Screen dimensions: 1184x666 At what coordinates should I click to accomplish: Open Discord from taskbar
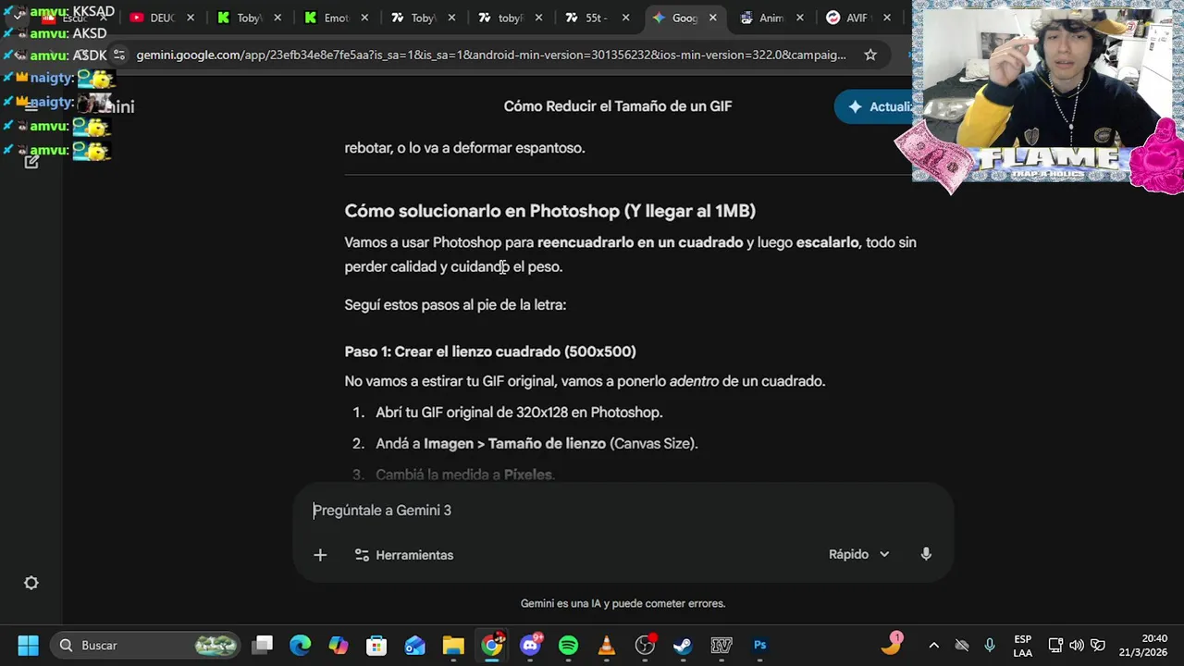click(x=531, y=645)
